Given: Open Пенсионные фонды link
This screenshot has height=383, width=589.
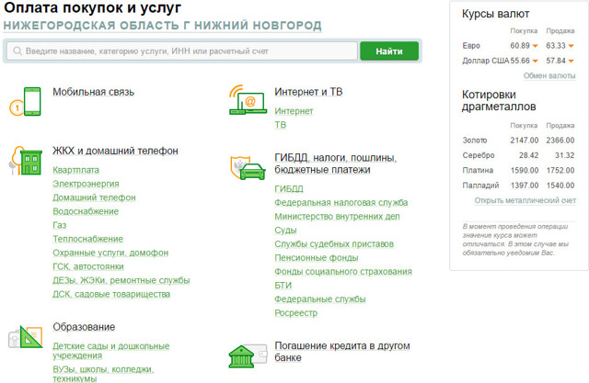Looking at the screenshot, I should point(317,258).
